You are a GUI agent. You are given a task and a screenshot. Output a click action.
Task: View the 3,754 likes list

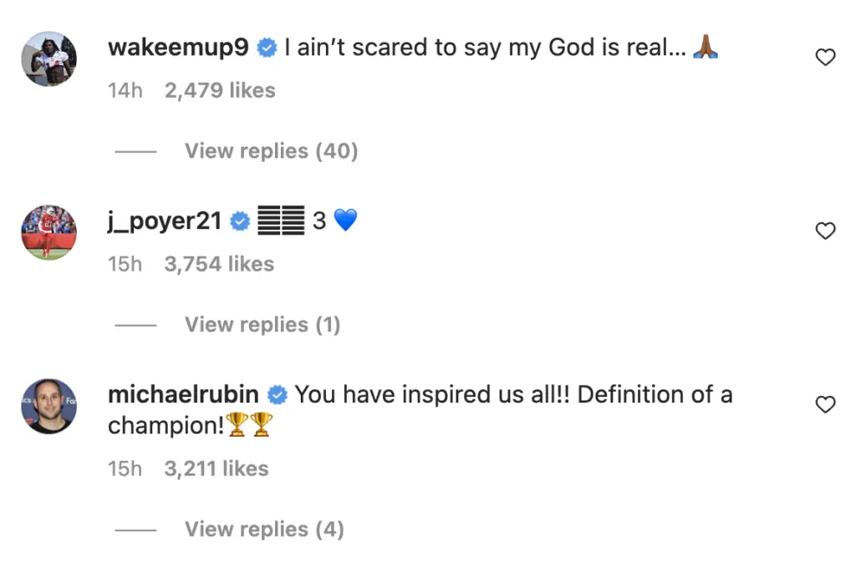point(219,264)
